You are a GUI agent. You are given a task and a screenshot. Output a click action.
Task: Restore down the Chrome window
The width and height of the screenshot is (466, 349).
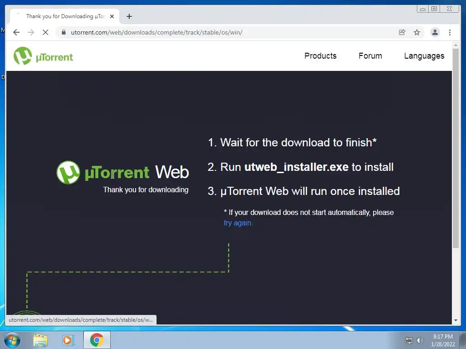(x=434, y=9)
